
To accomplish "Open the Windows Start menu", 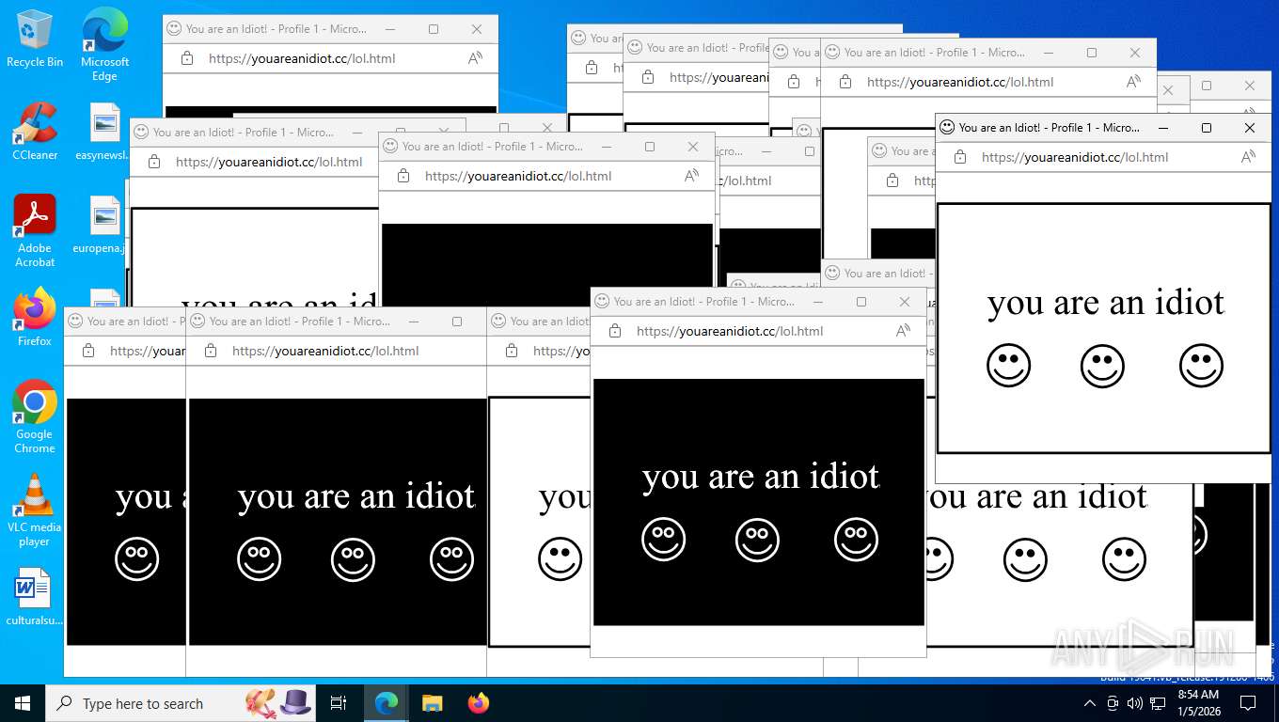I will [x=22, y=703].
